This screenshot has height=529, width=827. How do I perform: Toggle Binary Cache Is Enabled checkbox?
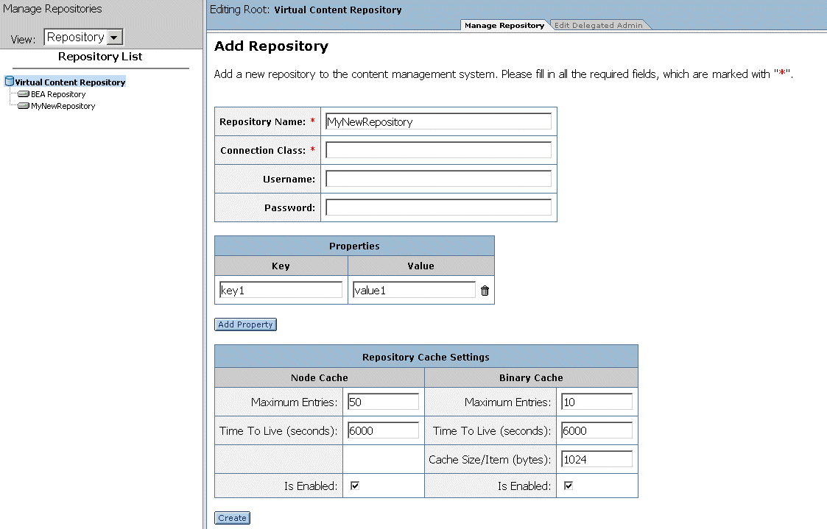tap(569, 486)
